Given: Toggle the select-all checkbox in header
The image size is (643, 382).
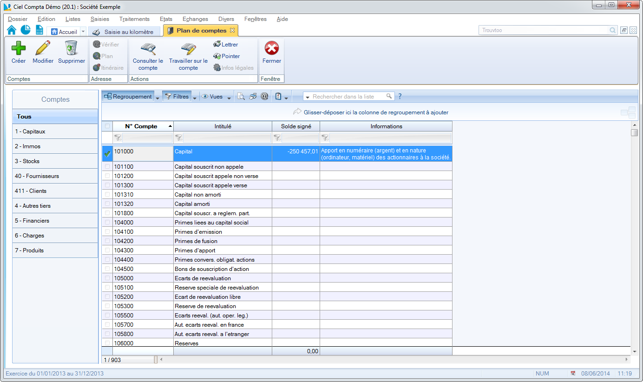Looking at the screenshot, I should coord(108,126).
